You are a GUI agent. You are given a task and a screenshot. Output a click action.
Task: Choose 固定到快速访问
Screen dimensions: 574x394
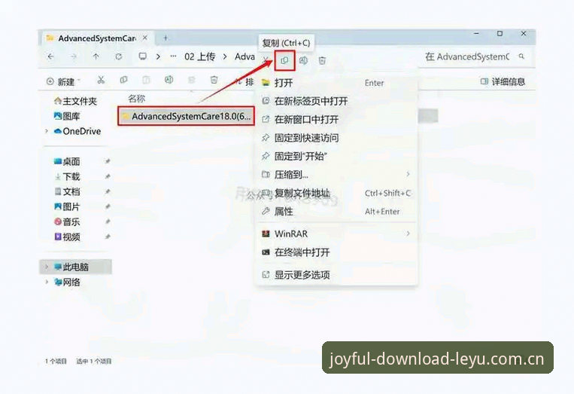(336, 138)
